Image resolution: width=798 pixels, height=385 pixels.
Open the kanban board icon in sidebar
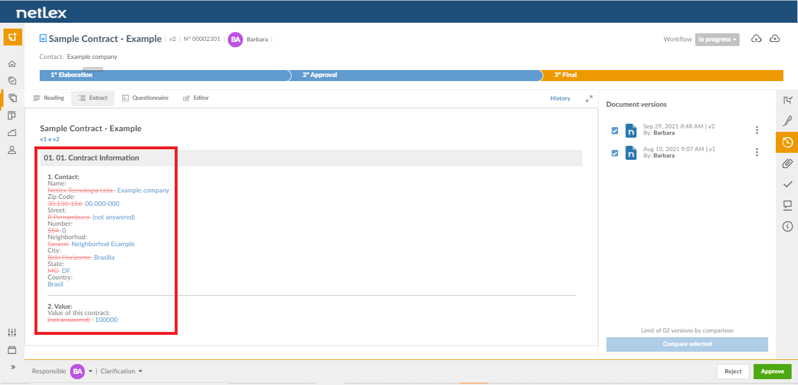click(12, 116)
